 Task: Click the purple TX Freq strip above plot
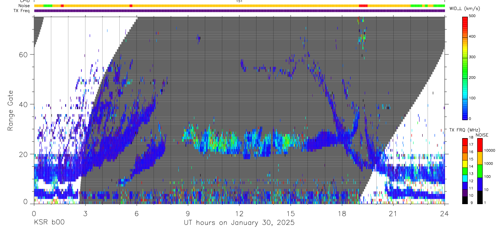pyautogui.click(x=239, y=10)
